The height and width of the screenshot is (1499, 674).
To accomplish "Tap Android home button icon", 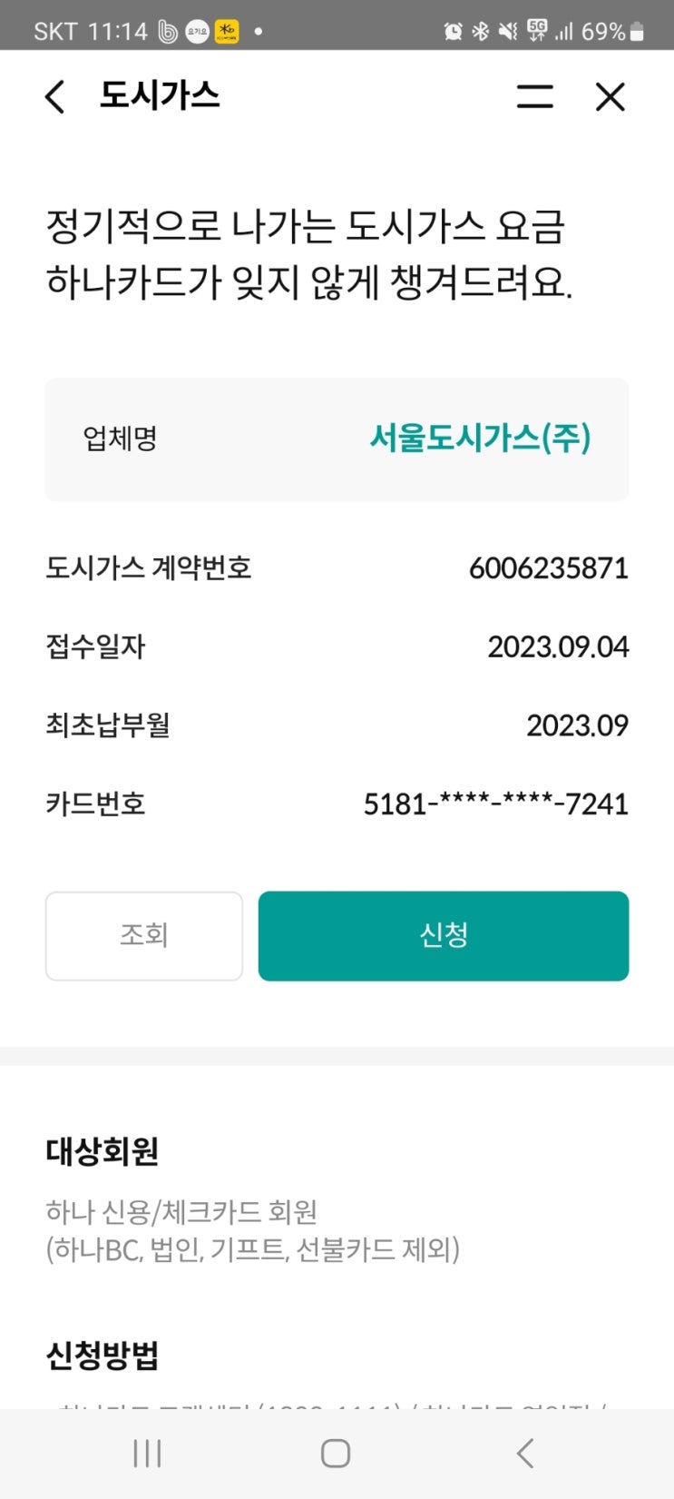I will pos(336,1454).
